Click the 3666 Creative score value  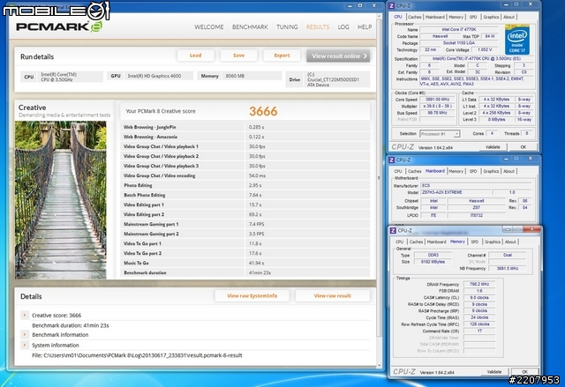coord(263,111)
